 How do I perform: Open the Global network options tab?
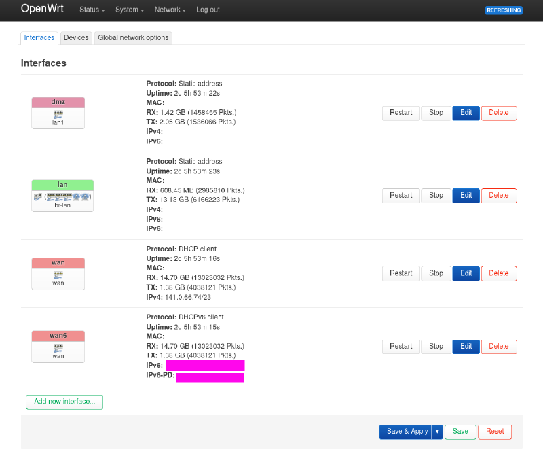133,37
